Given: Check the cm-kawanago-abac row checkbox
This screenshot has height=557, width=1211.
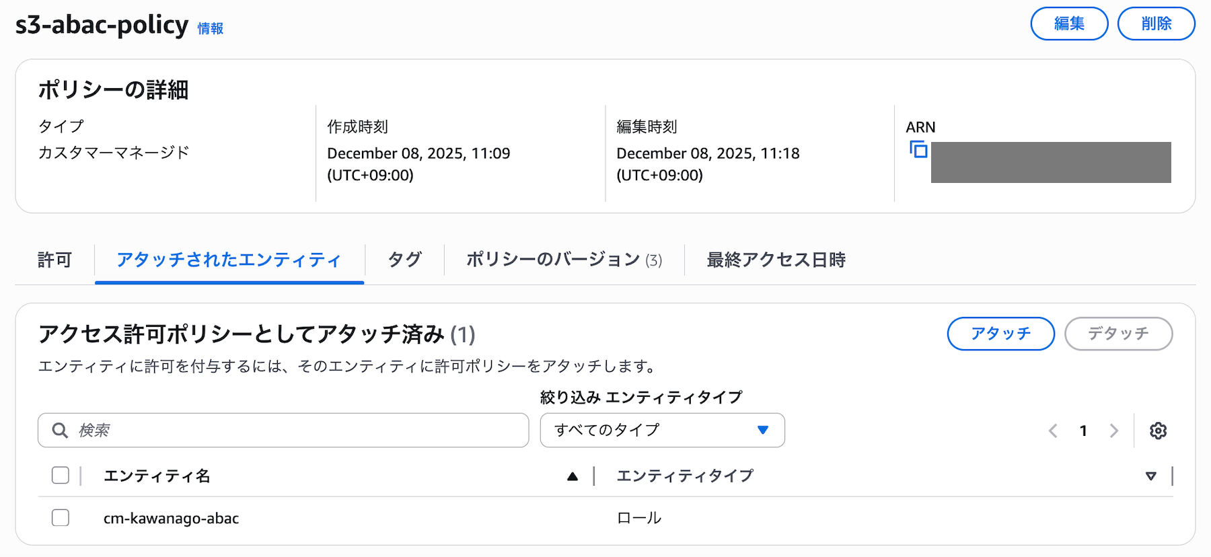Looking at the screenshot, I should [x=61, y=518].
